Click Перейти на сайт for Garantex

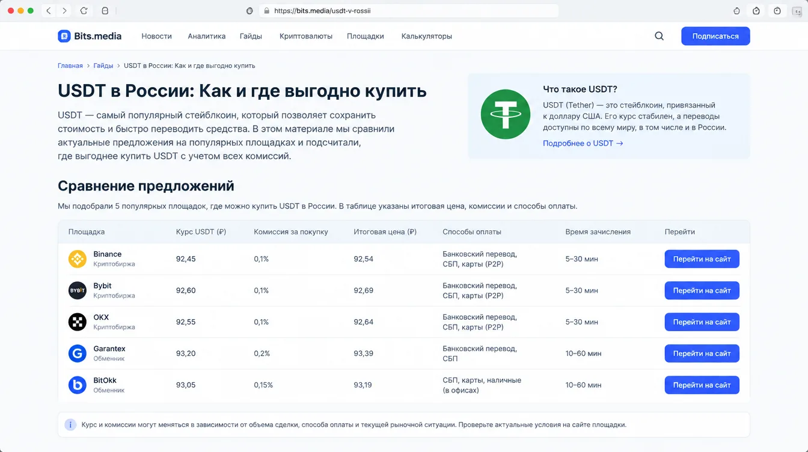tap(702, 353)
